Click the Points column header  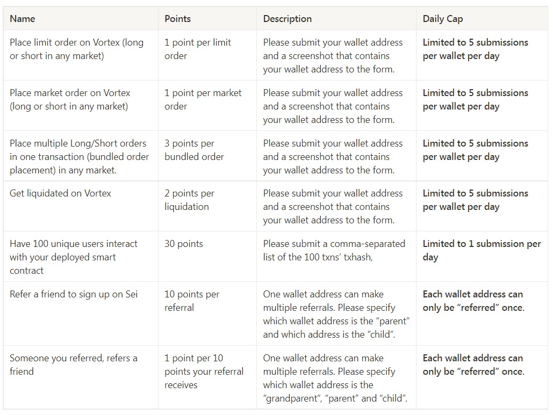[x=178, y=19]
